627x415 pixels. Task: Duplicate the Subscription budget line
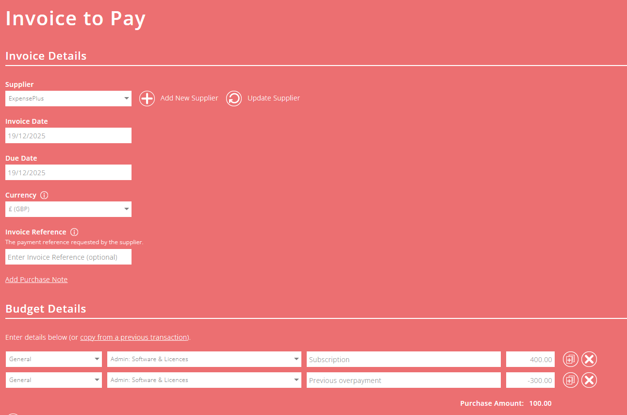tap(571, 359)
